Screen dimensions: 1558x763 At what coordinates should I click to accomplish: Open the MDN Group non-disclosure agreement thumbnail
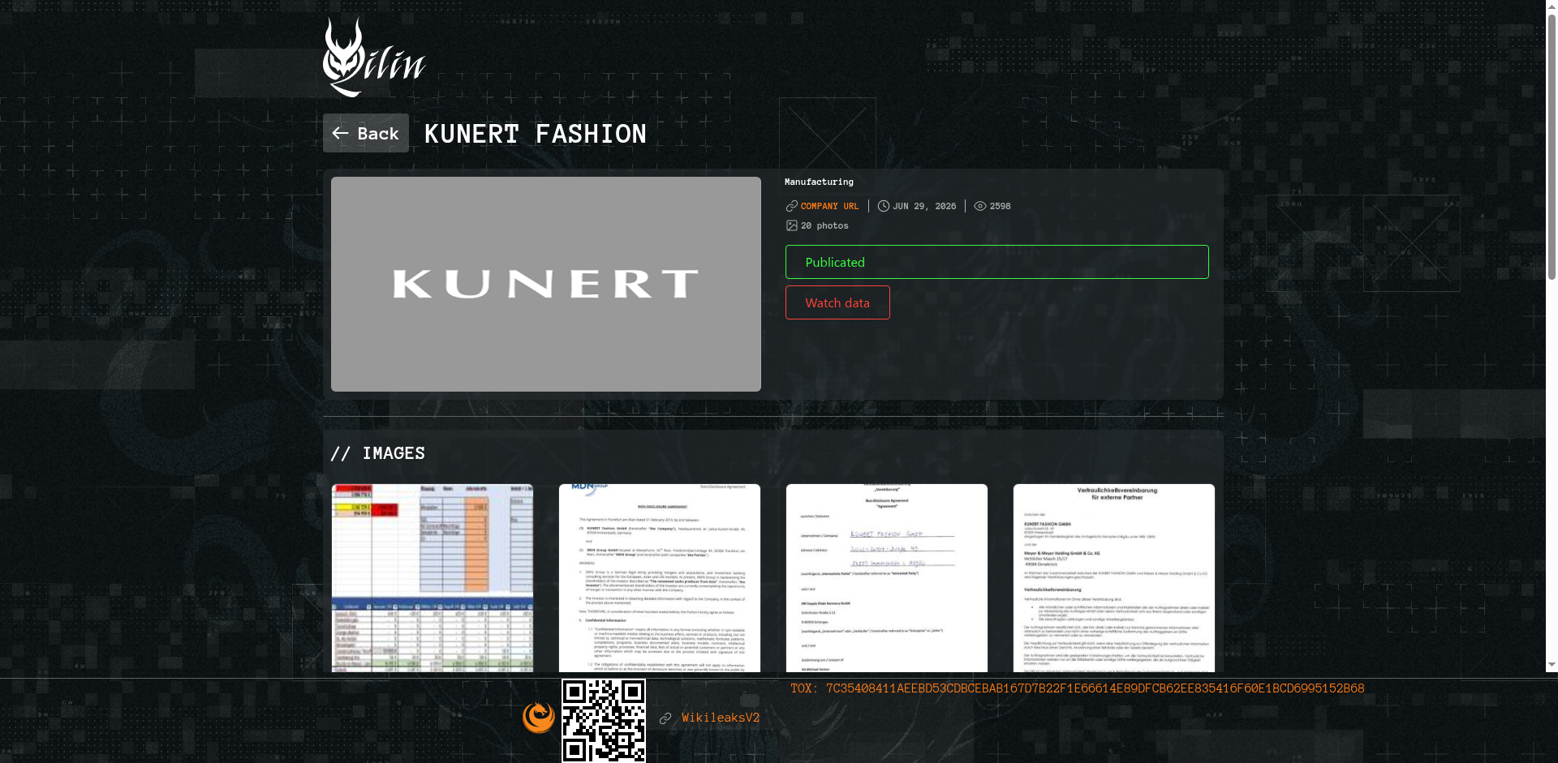660,578
